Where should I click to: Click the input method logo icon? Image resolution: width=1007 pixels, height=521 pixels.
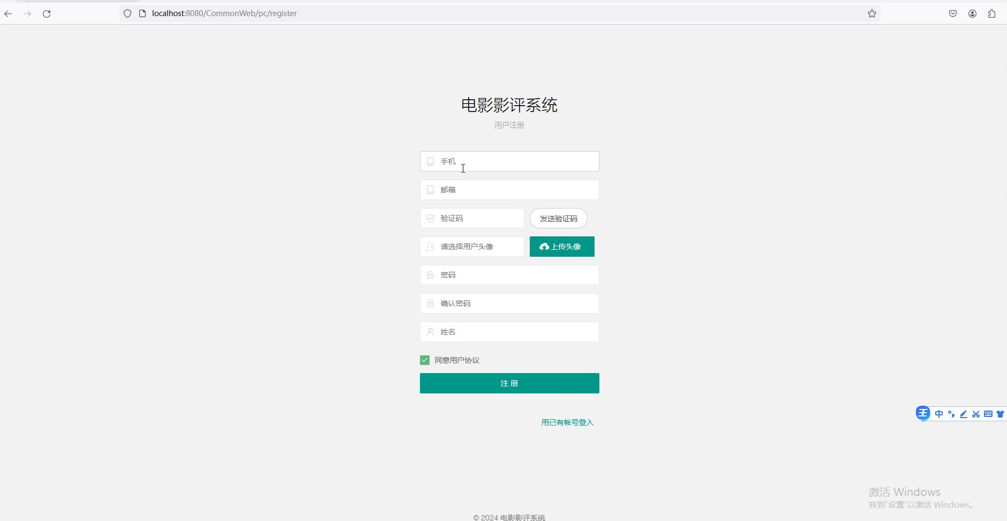pos(923,413)
